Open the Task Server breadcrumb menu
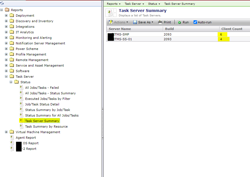Screen dimensions: 250x177 coord(134,4)
